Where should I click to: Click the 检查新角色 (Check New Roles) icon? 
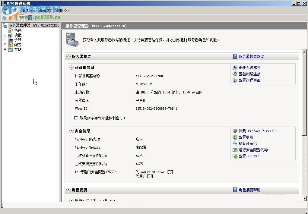[235, 143]
